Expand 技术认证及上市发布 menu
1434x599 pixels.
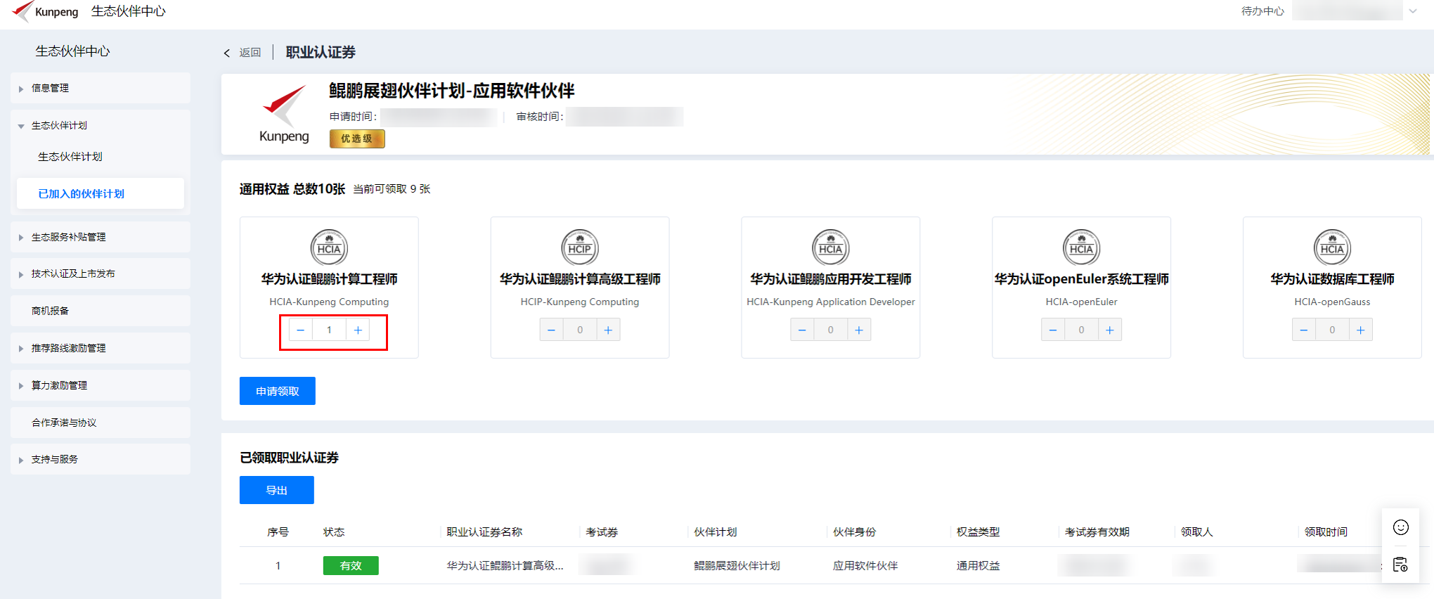point(101,273)
